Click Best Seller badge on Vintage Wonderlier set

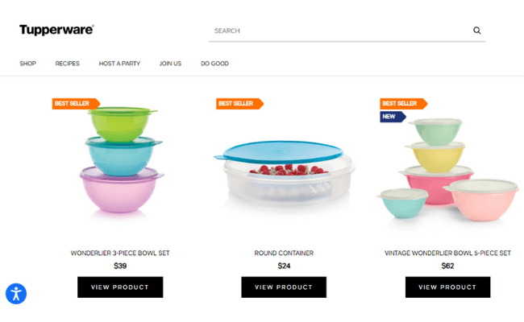(404, 103)
